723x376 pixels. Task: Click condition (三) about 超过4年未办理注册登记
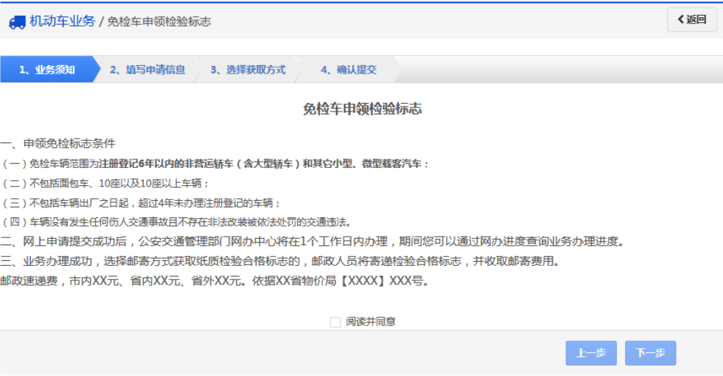coord(141,203)
